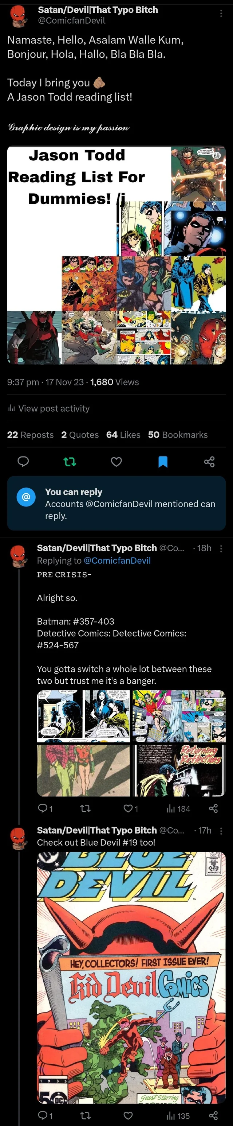The width and height of the screenshot is (233, 1126).
Task: Open the 22 Reposts list
Action: click(30, 435)
